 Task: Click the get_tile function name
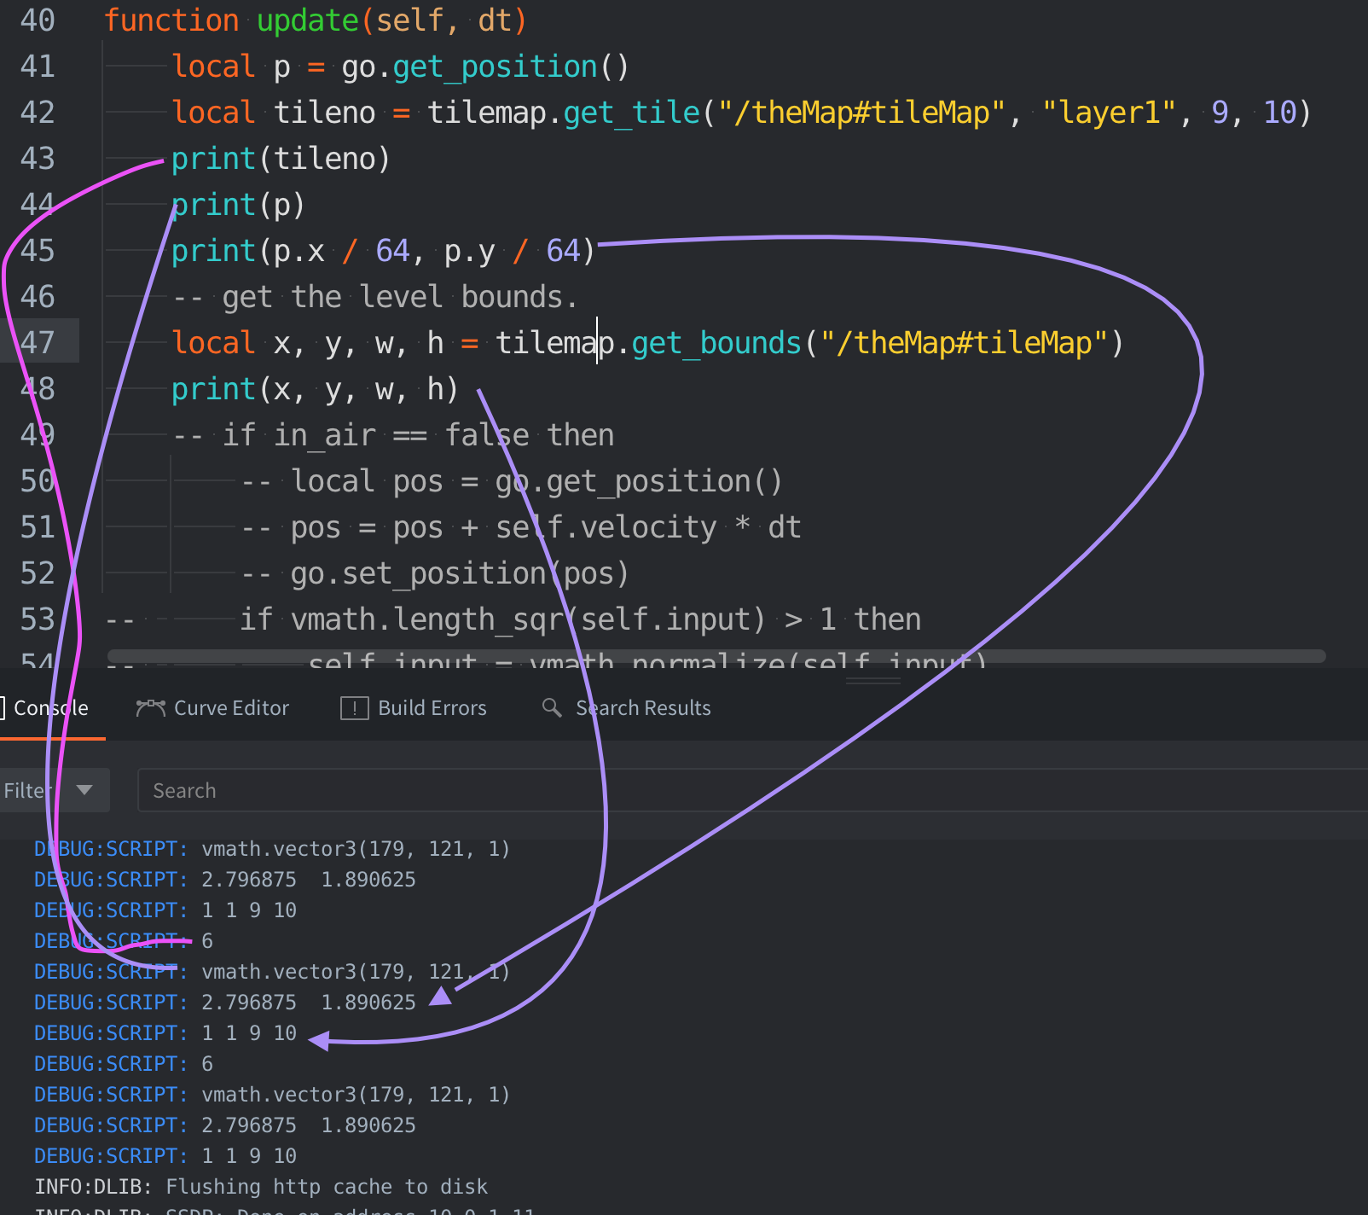coord(631,113)
